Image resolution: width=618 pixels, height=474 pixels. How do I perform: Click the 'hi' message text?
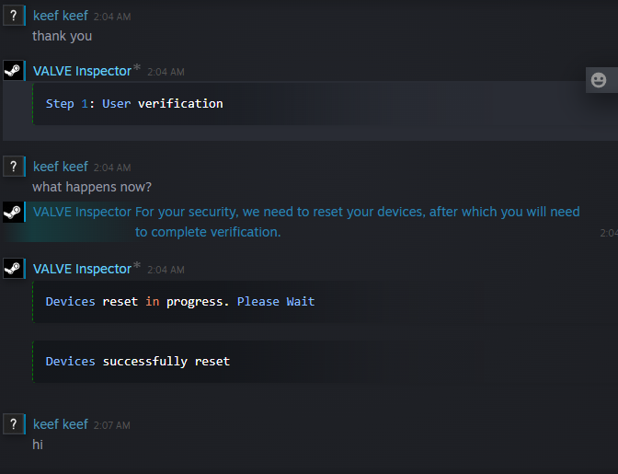38,445
